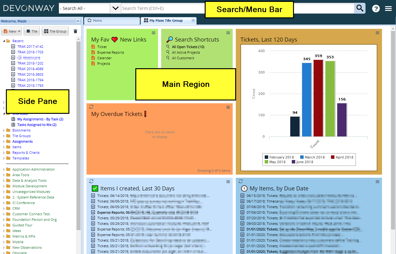This screenshot has height=254, width=396.
Task: Select the Guided Tour folder
Action: pos(22,225)
